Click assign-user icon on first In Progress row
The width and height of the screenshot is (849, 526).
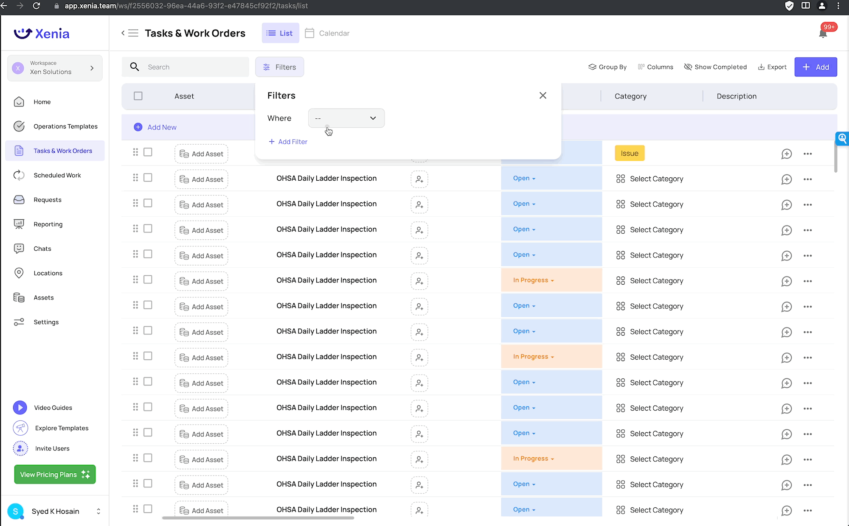(419, 281)
